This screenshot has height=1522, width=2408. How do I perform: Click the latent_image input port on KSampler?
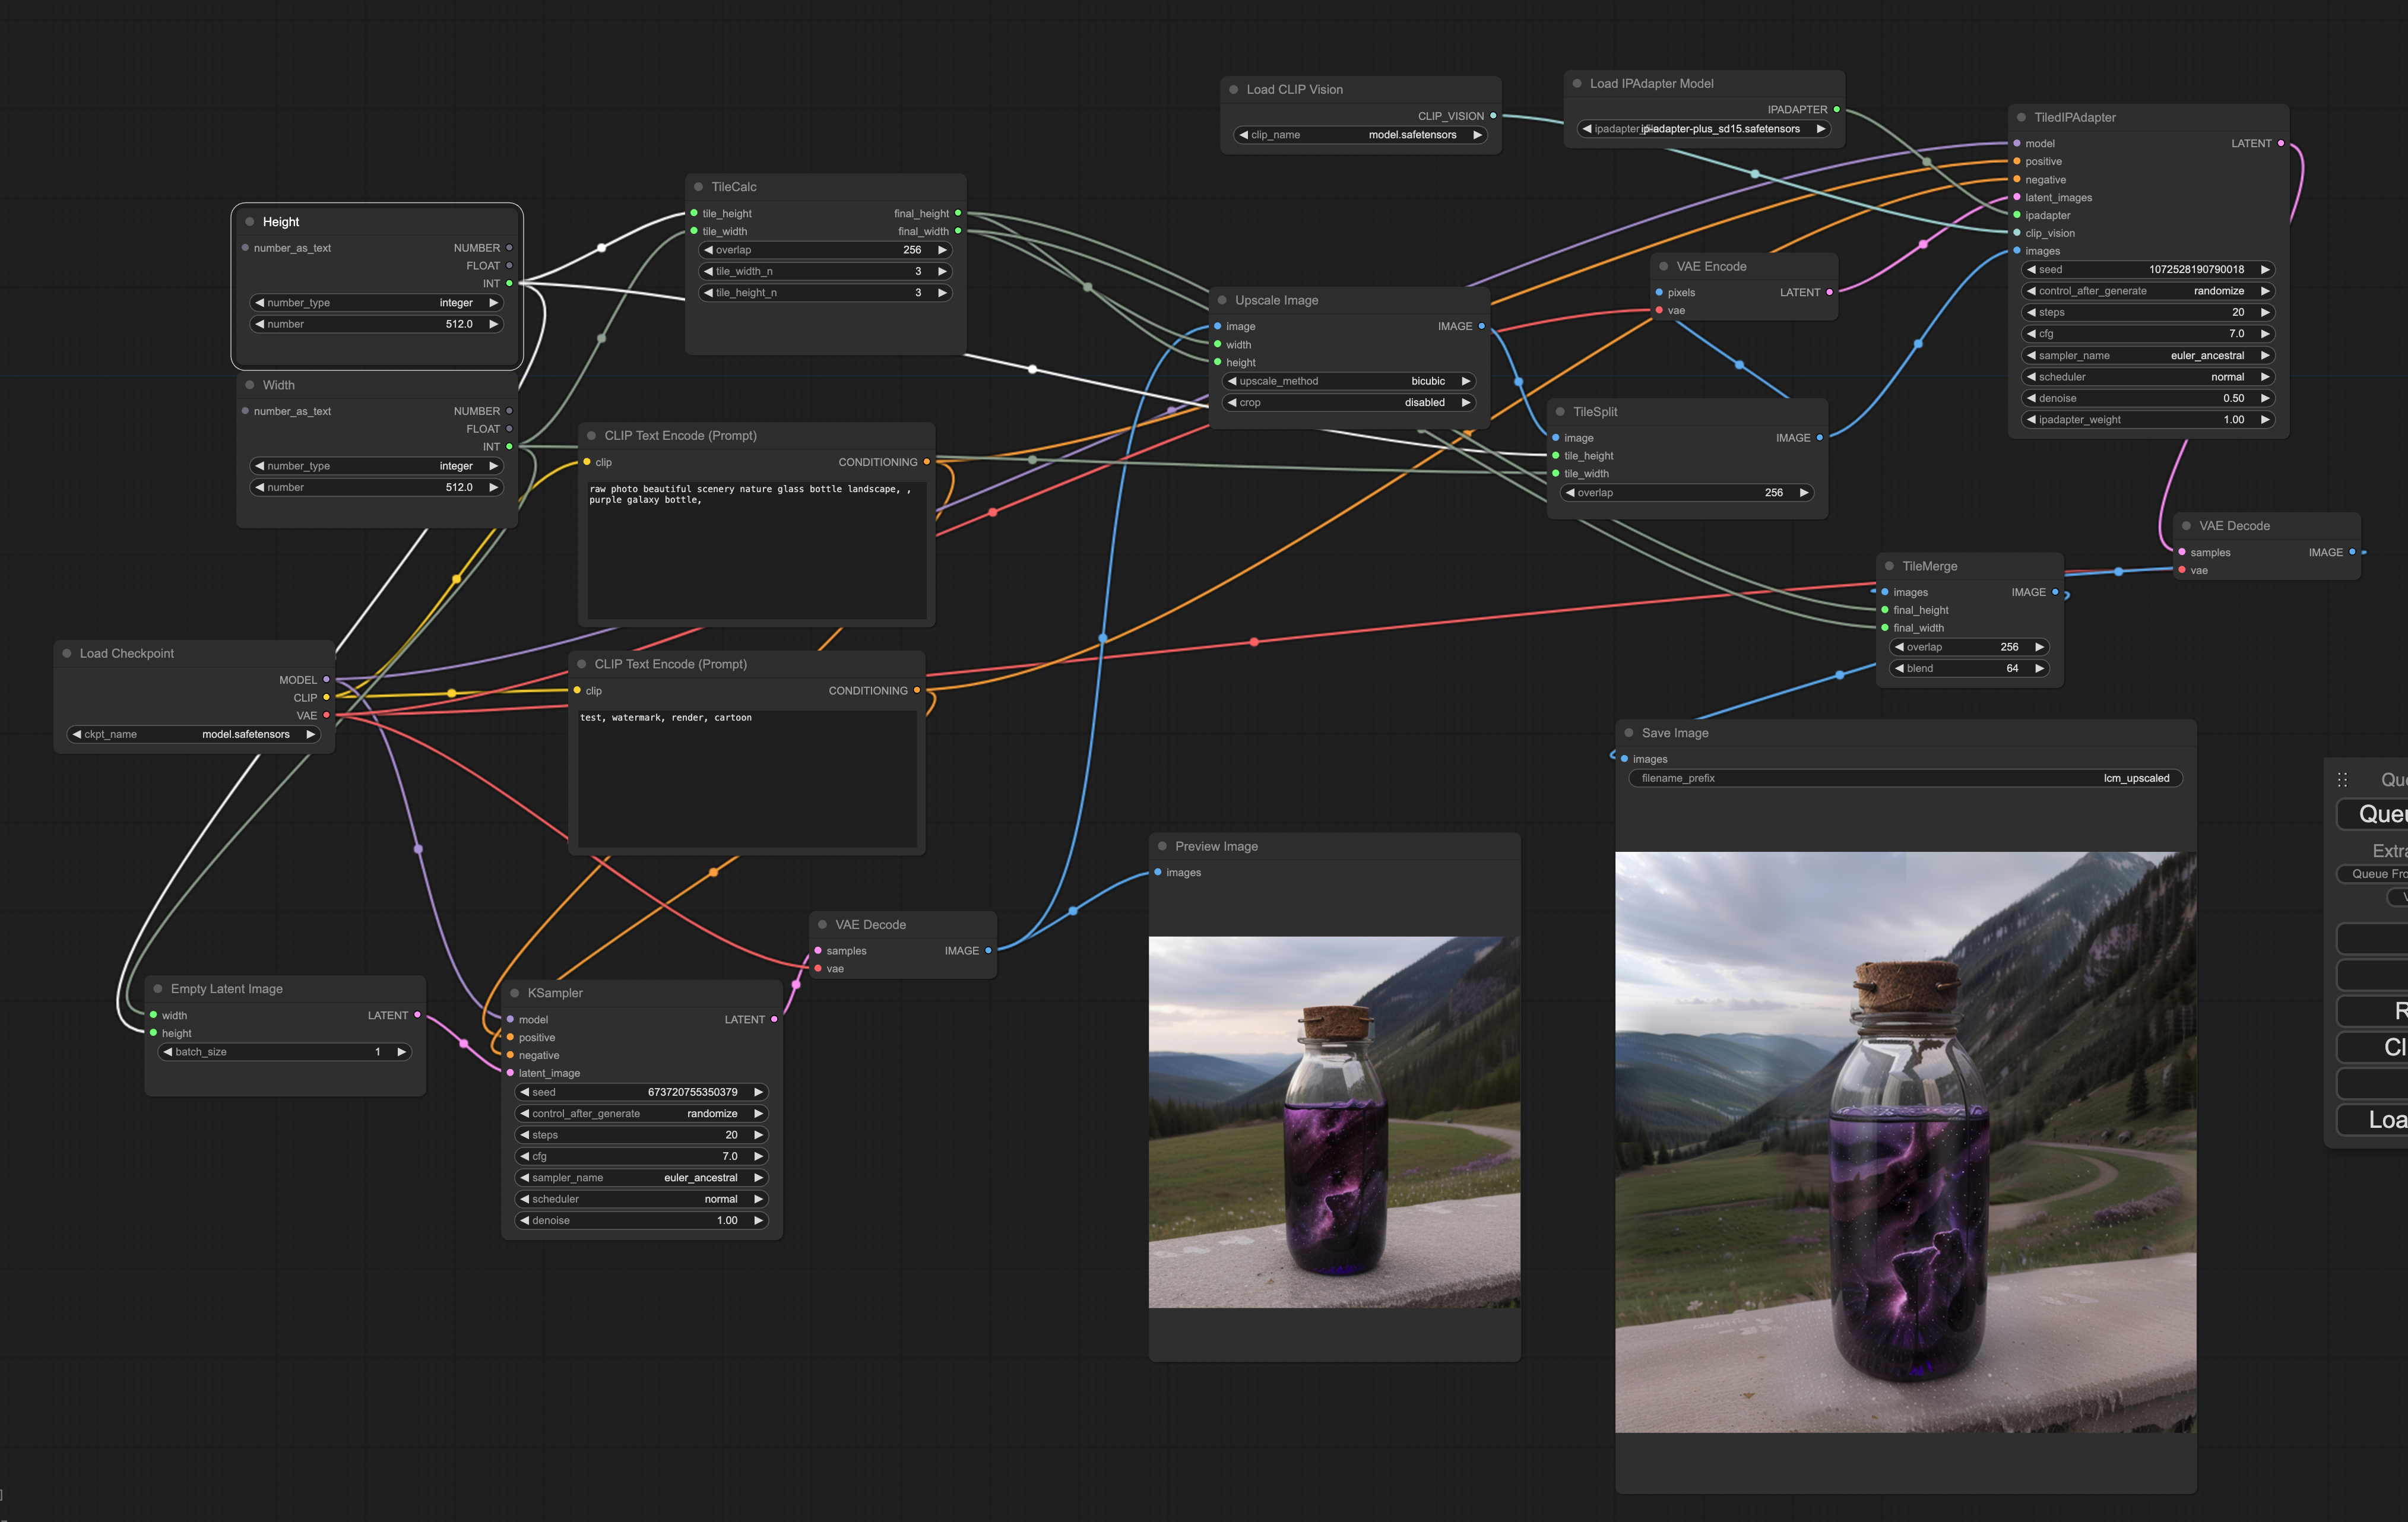510,1074
